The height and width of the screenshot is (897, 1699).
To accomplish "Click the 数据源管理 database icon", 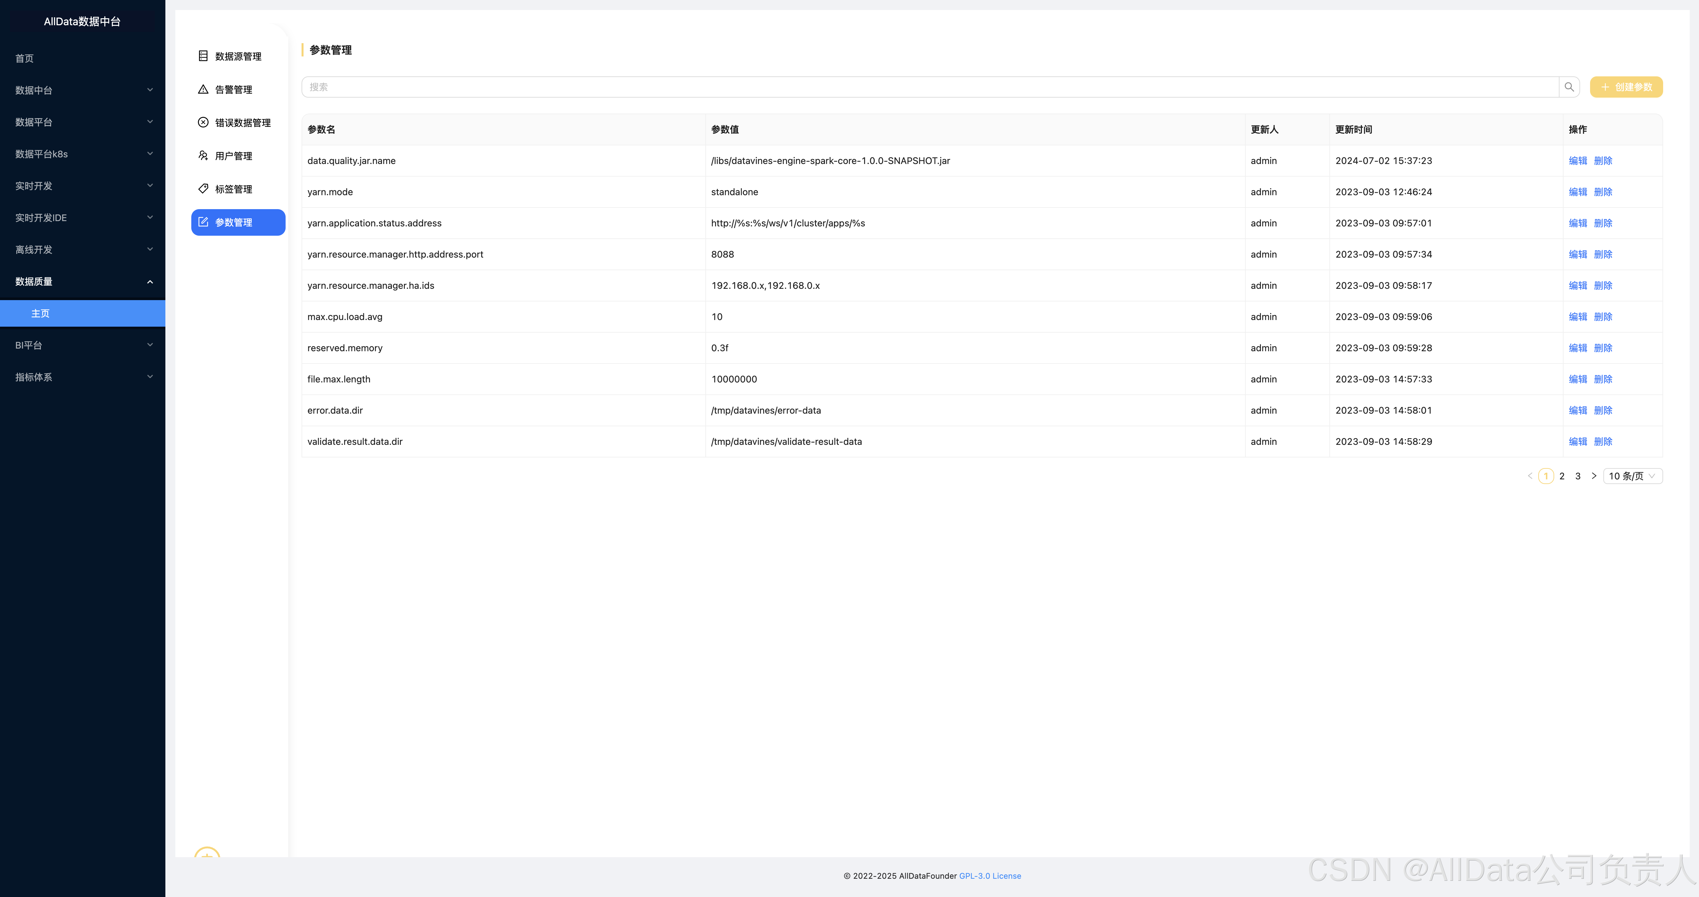I will point(203,56).
